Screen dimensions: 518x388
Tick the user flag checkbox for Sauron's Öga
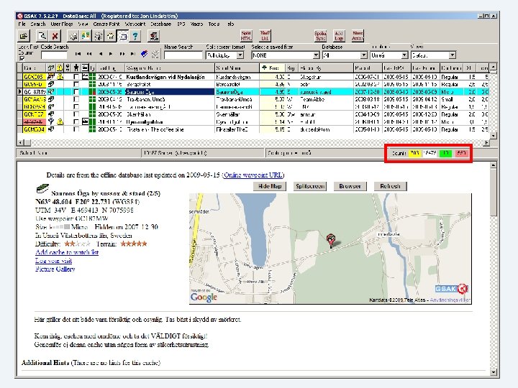76,92
